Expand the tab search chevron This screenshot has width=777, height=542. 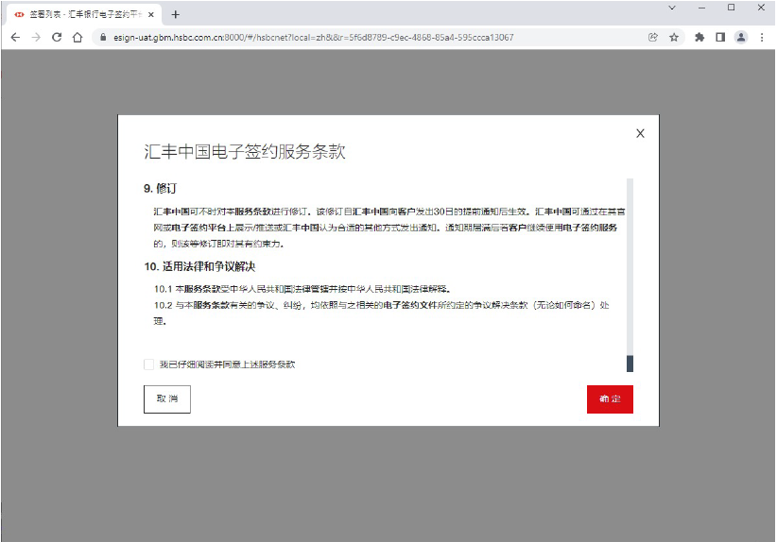click(x=672, y=8)
